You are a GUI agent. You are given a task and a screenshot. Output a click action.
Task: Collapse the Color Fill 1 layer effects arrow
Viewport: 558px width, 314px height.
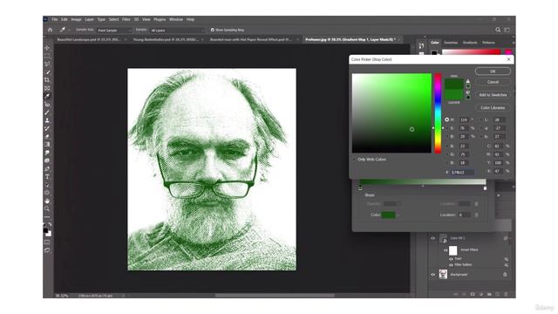coord(510,238)
